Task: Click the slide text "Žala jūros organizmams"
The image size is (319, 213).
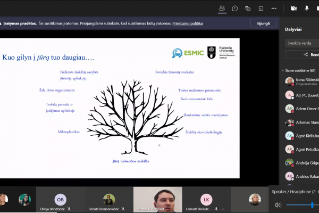Action: coord(57,90)
